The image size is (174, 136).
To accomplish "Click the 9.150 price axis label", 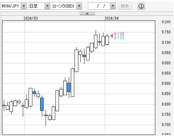I will point(166,32).
